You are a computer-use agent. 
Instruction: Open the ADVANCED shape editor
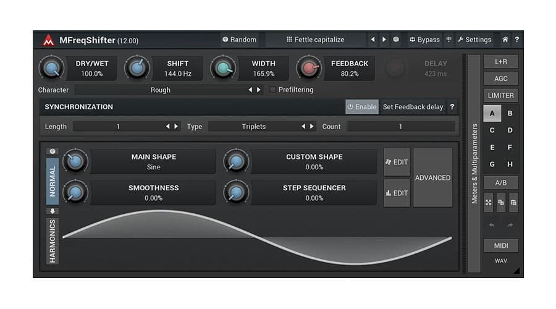tap(432, 178)
